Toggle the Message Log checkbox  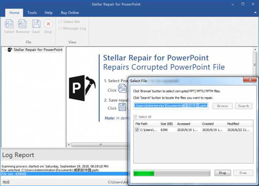pos(60,28)
